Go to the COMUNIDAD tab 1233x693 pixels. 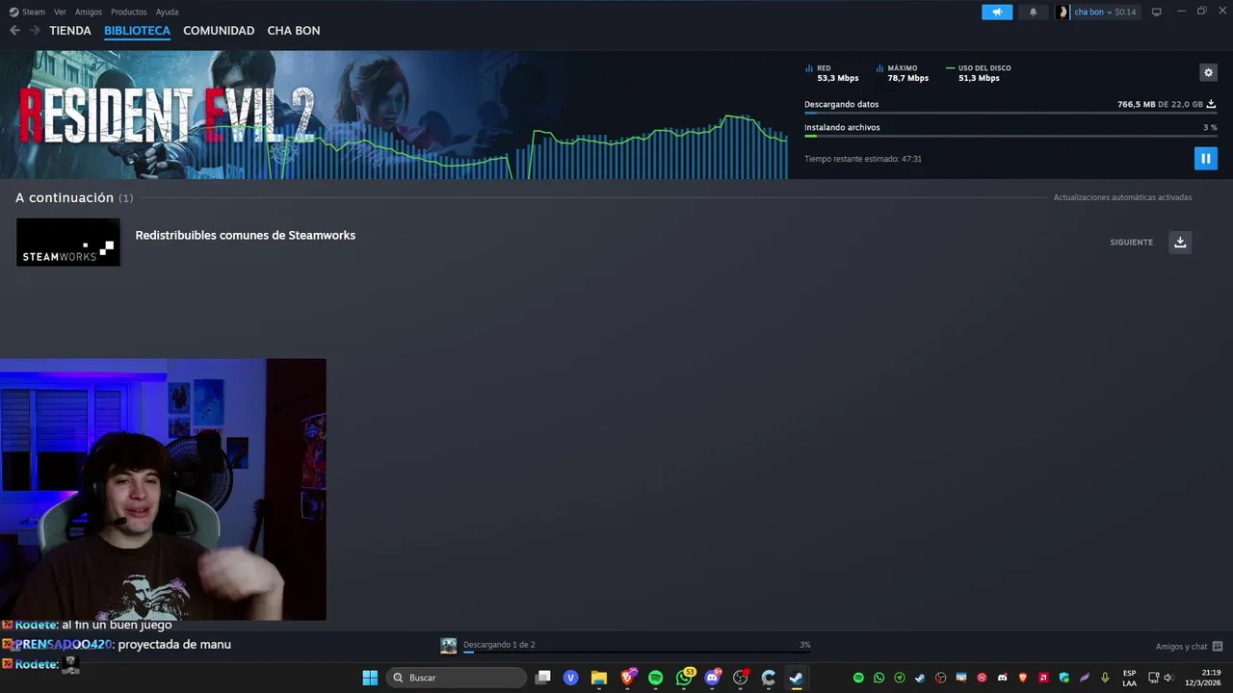(219, 31)
